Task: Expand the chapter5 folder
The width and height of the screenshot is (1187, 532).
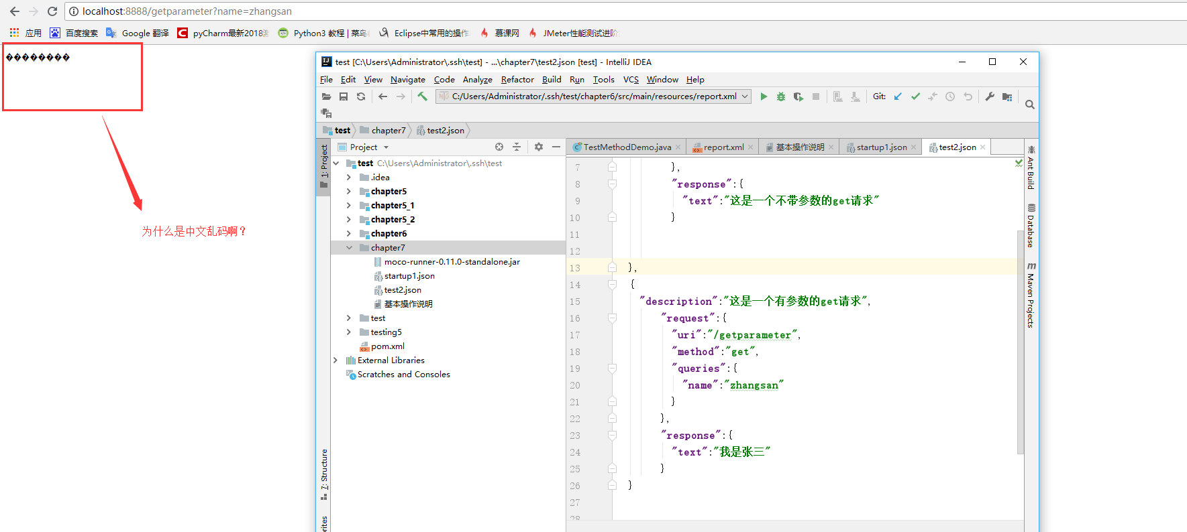Action: [x=348, y=192]
